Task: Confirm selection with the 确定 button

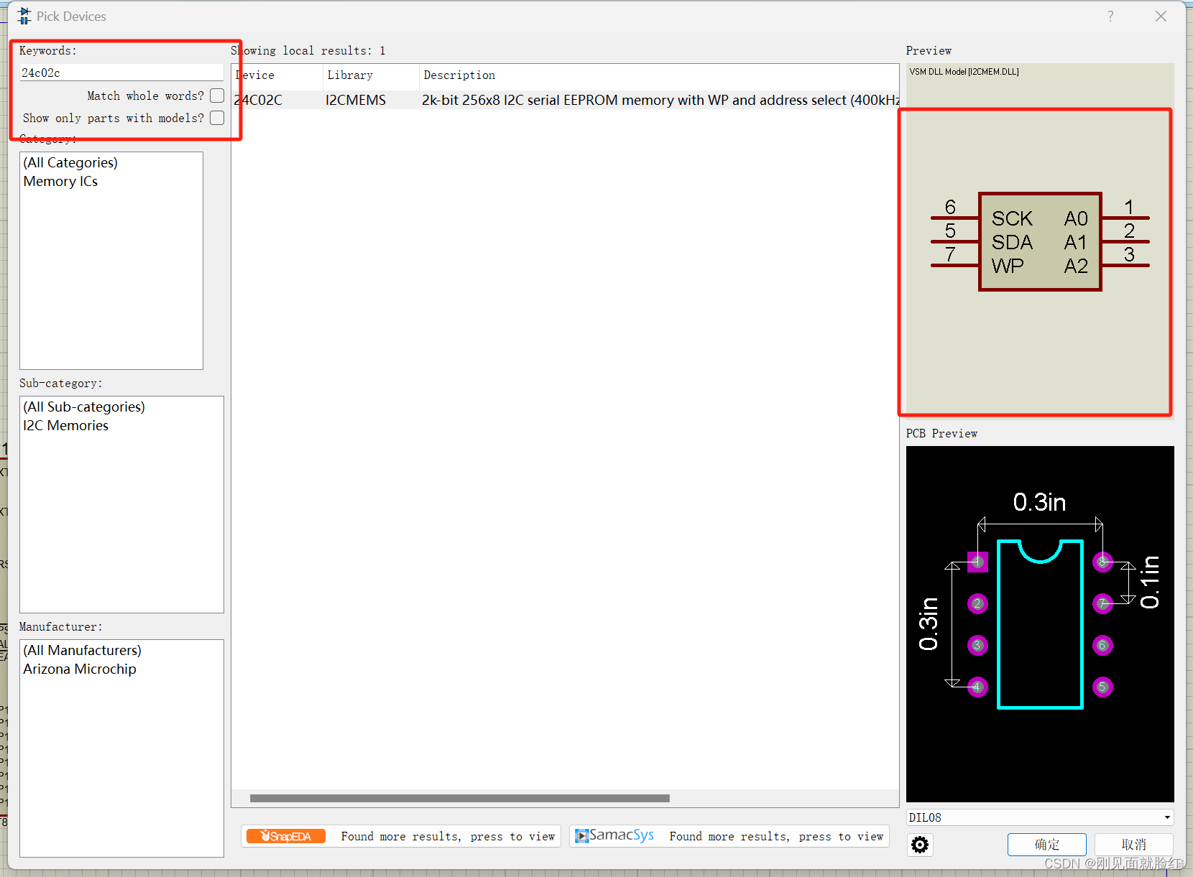Action: [x=1046, y=844]
